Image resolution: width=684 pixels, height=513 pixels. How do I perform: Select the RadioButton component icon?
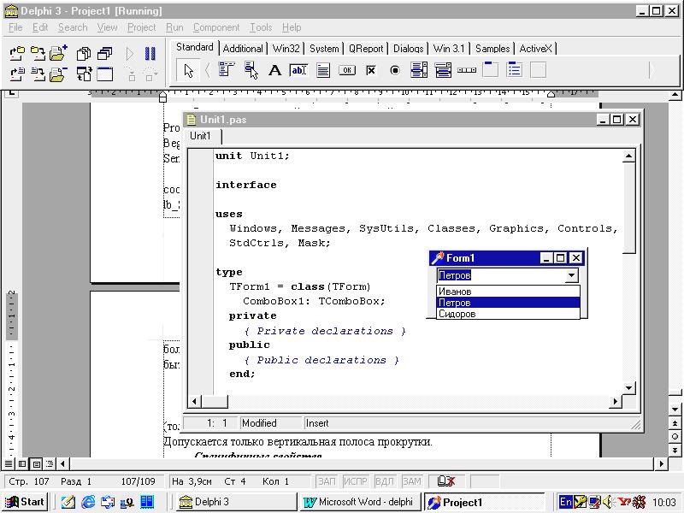click(395, 70)
